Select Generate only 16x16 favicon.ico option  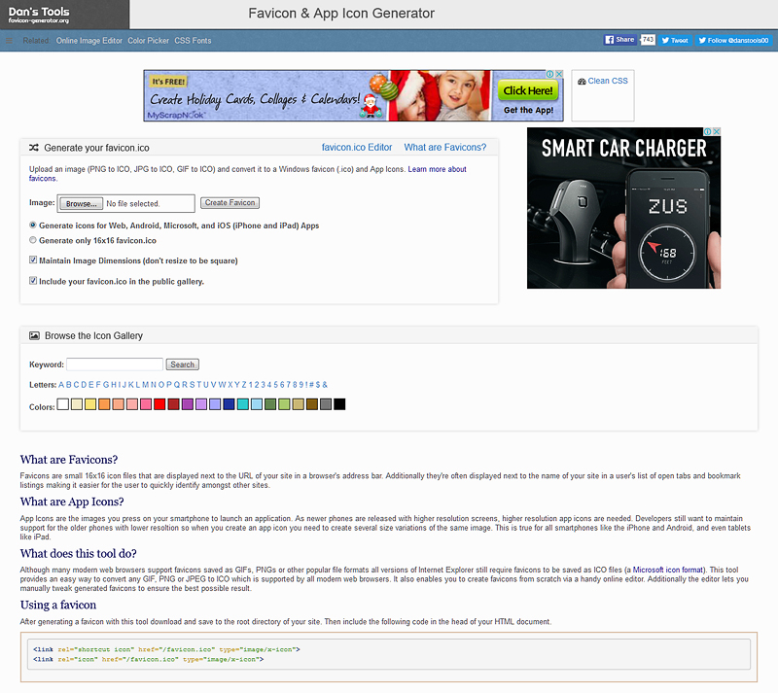pyautogui.click(x=31, y=240)
